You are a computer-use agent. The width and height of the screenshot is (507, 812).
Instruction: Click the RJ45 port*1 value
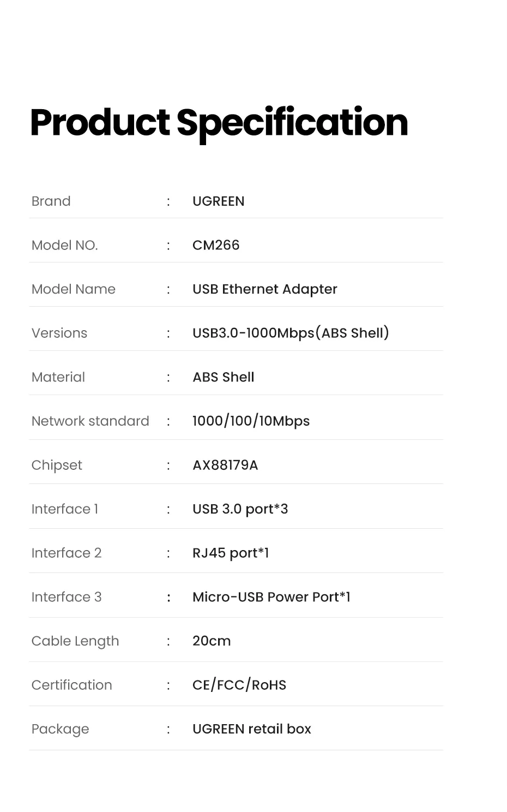coord(231,553)
